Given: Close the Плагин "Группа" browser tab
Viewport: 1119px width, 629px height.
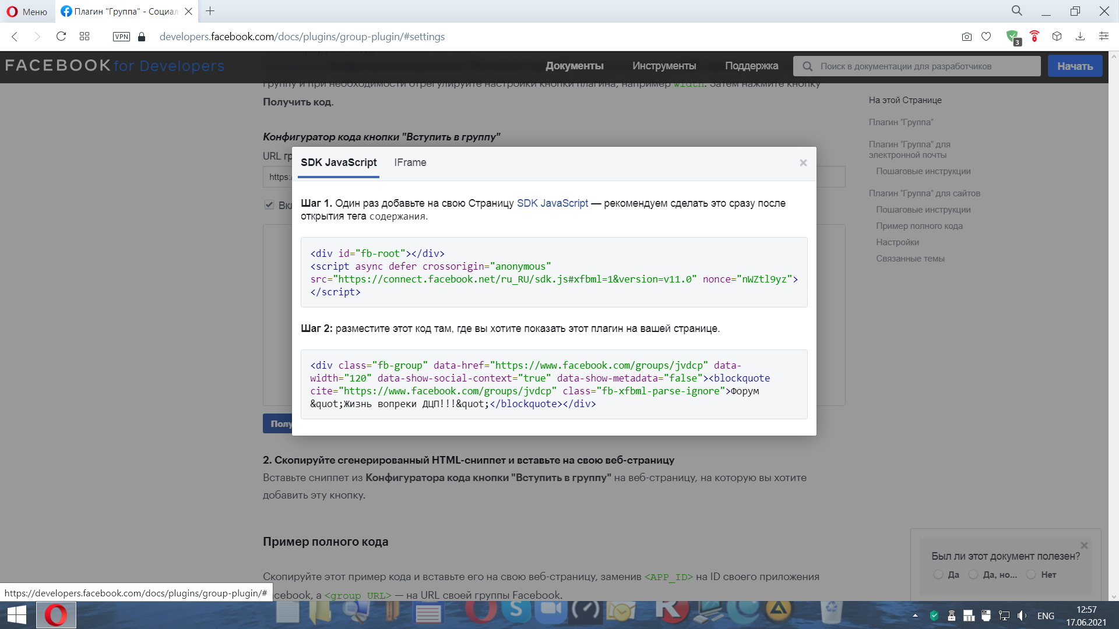Looking at the screenshot, I should 188,11.
